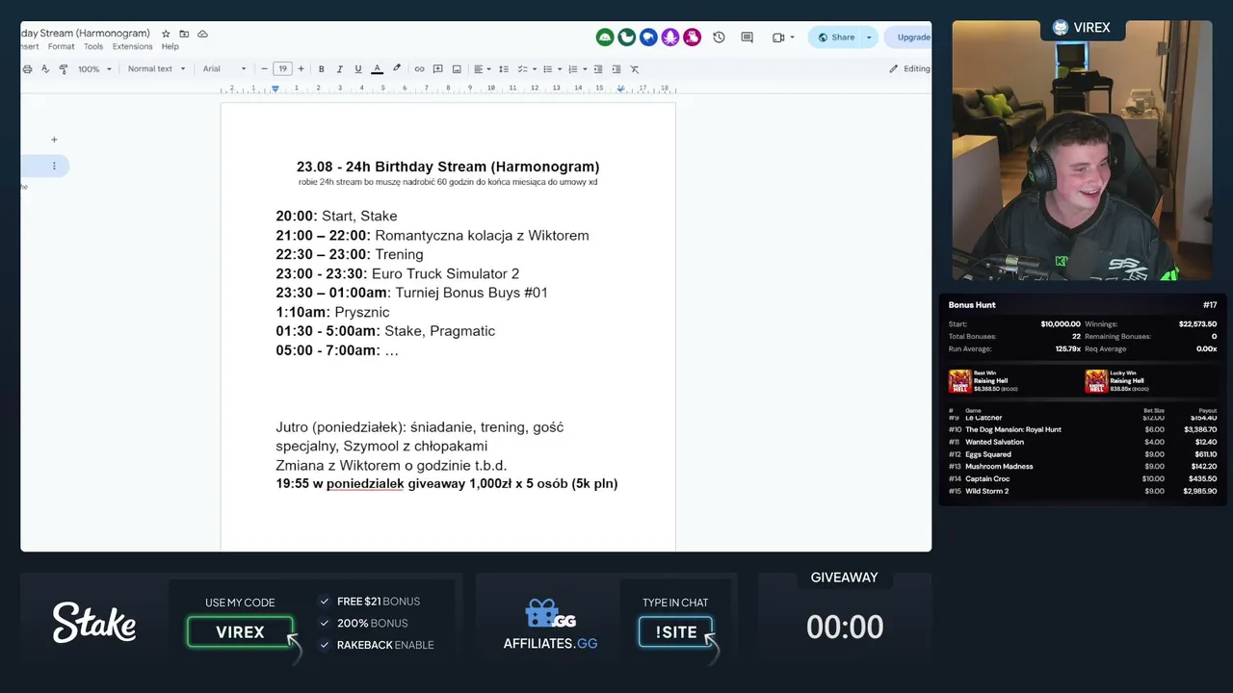Click the font size field showing 19

click(x=282, y=69)
